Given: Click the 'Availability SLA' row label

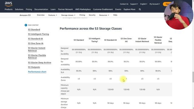Looking at the screenshot, I should 65,71.
